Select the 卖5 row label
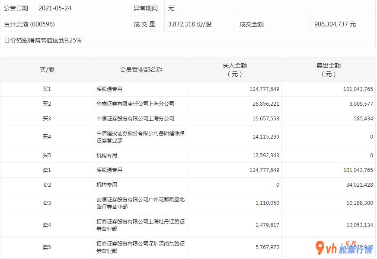377x259 pixels. 47,247
